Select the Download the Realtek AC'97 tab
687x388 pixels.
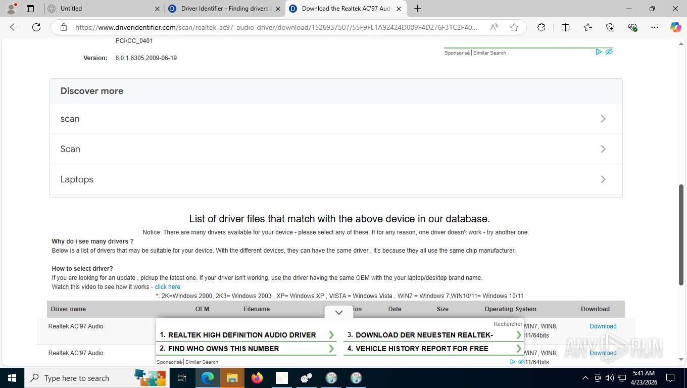click(x=346, y=9)
